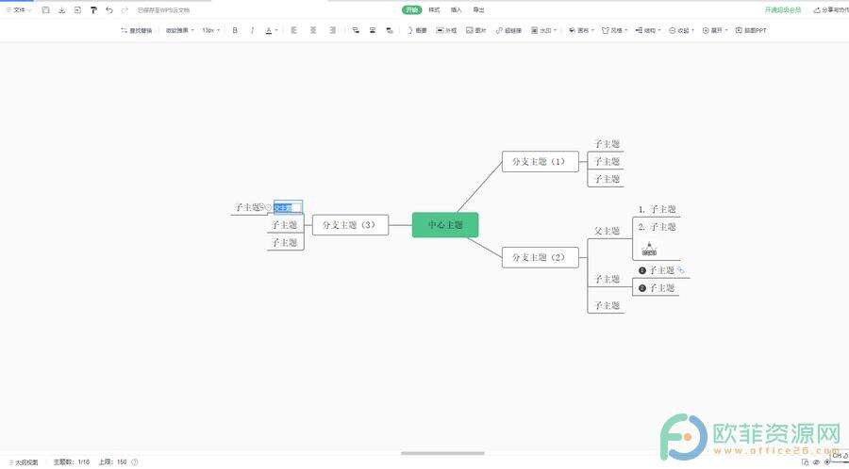Toggle italic formatting
Viewport: 849px width, 469px height.
pos(252,31)
